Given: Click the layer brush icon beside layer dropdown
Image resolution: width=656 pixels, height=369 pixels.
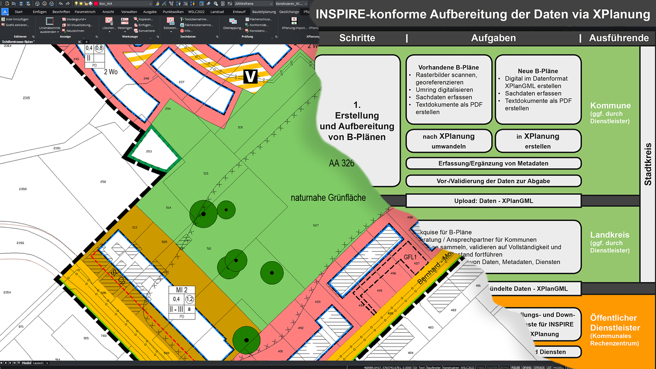Looking at the screenshot, I should tap(157, 4).
